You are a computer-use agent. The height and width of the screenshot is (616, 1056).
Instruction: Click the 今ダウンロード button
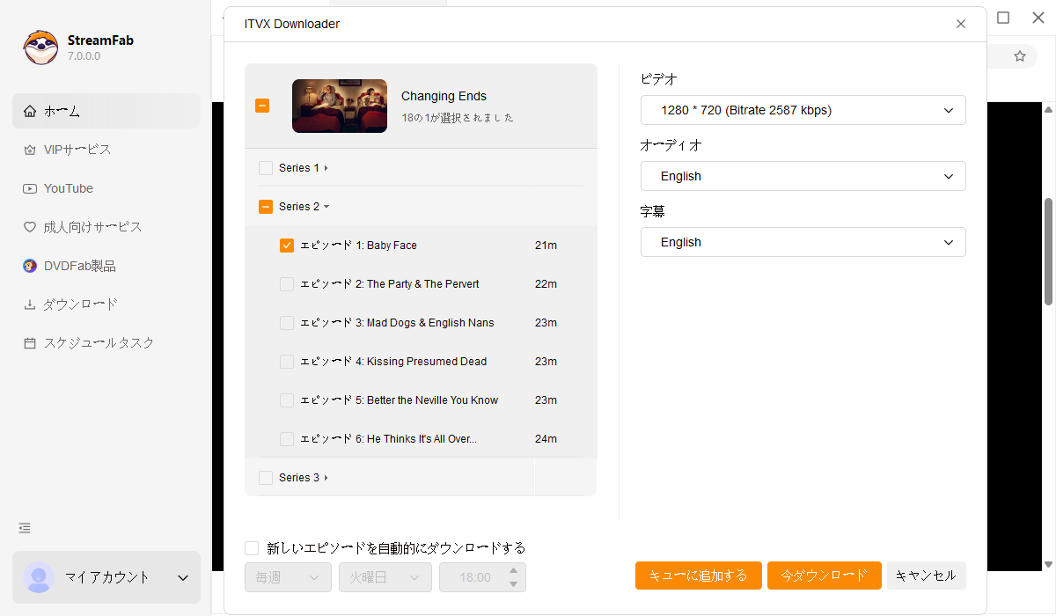(824, 575)
